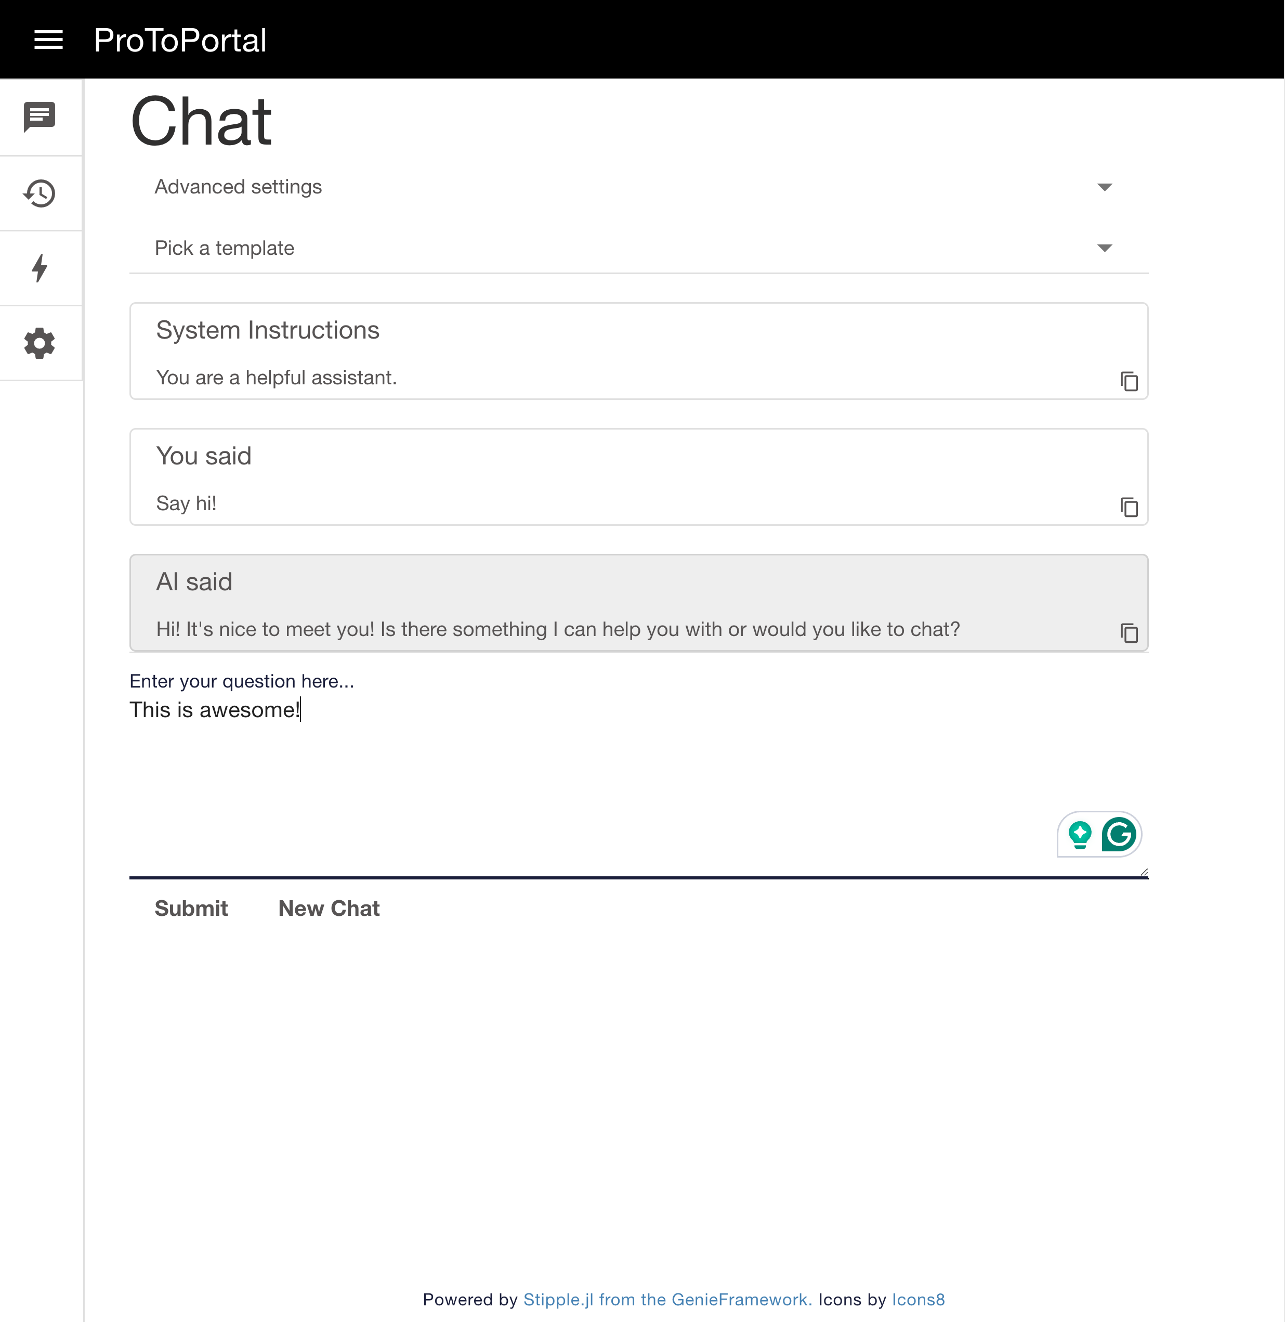The height and width of the screenshot is (1322, 1285).
Task: Open the Settings gear icon
Action: click(39, 343)
